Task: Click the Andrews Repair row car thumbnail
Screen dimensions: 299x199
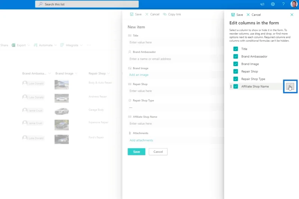Action: pos(62,98)
